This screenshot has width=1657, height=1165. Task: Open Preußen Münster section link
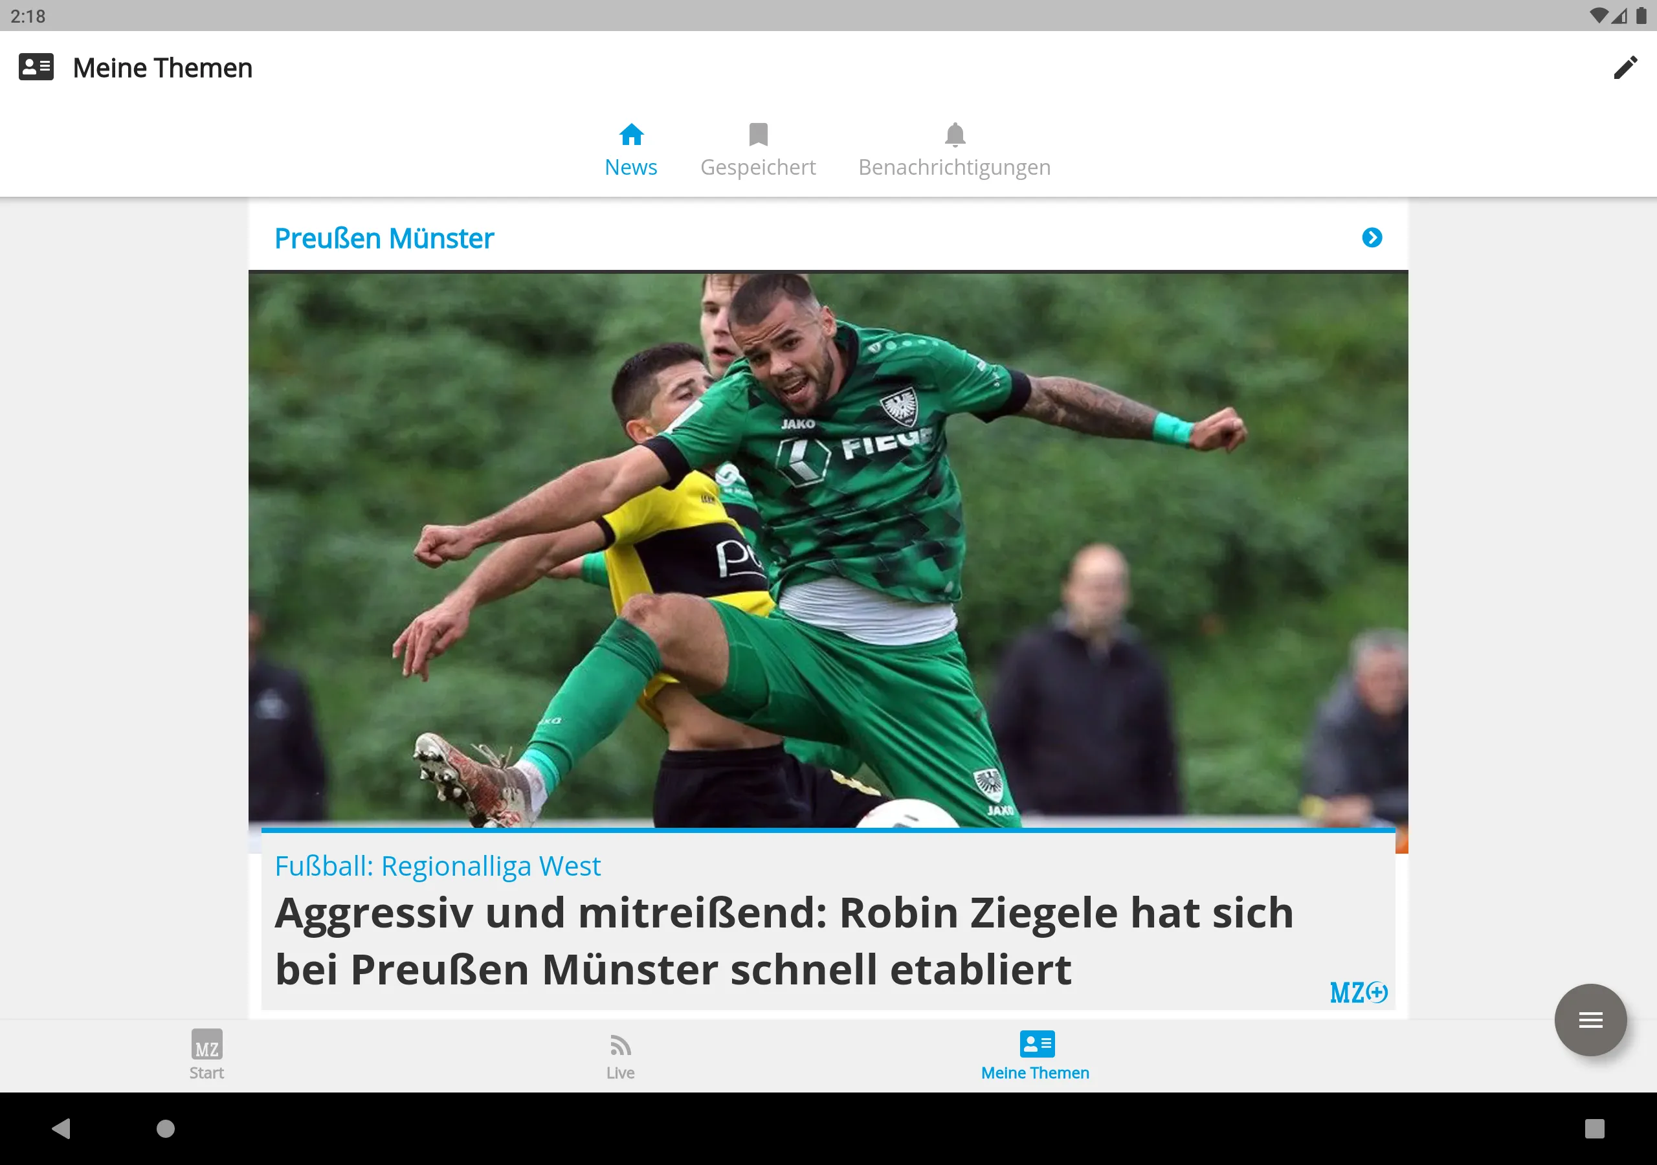383,237
